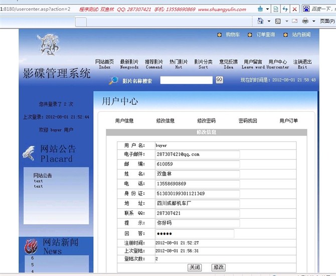The height and width of the screenshot is (276, 336).
Task: Expand the print dropdown arrow
Action: click(x=314, y=21)
